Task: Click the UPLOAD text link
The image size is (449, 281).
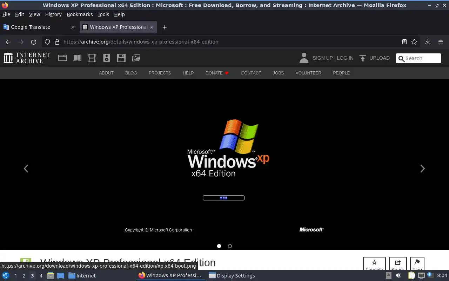Action: tap(380, 58)
